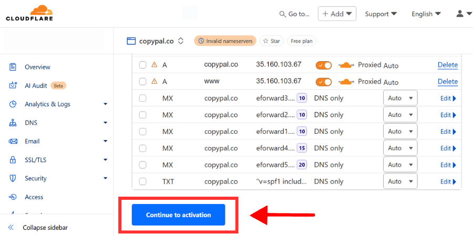Open the Support dropdown menu
The height and width of the screenshot is (236, 473).
tap(381, 14)
